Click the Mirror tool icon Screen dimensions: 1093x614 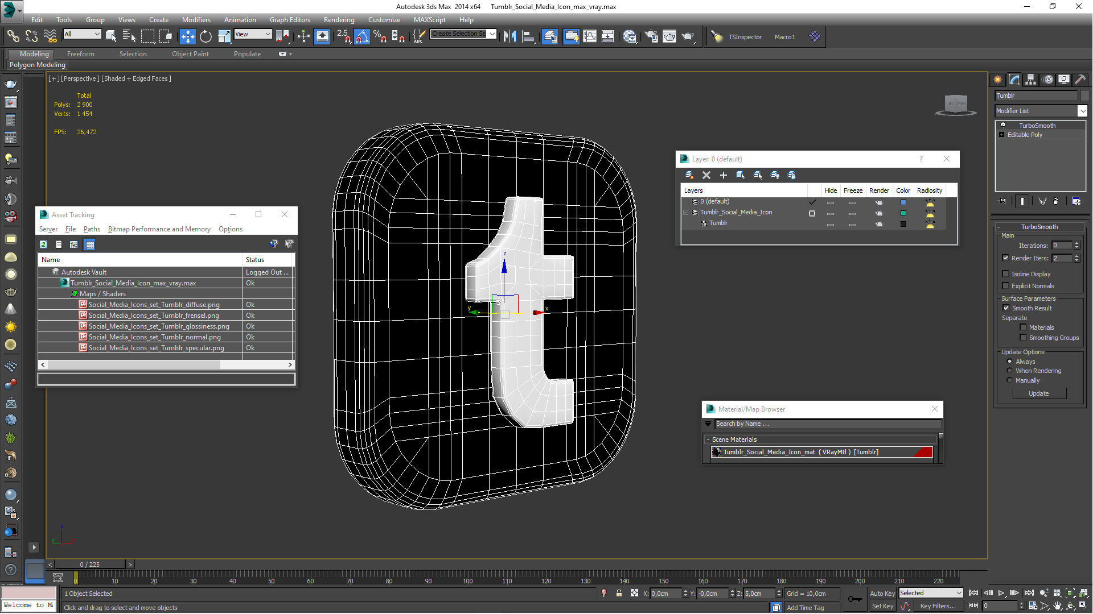(x=509, y=36)
